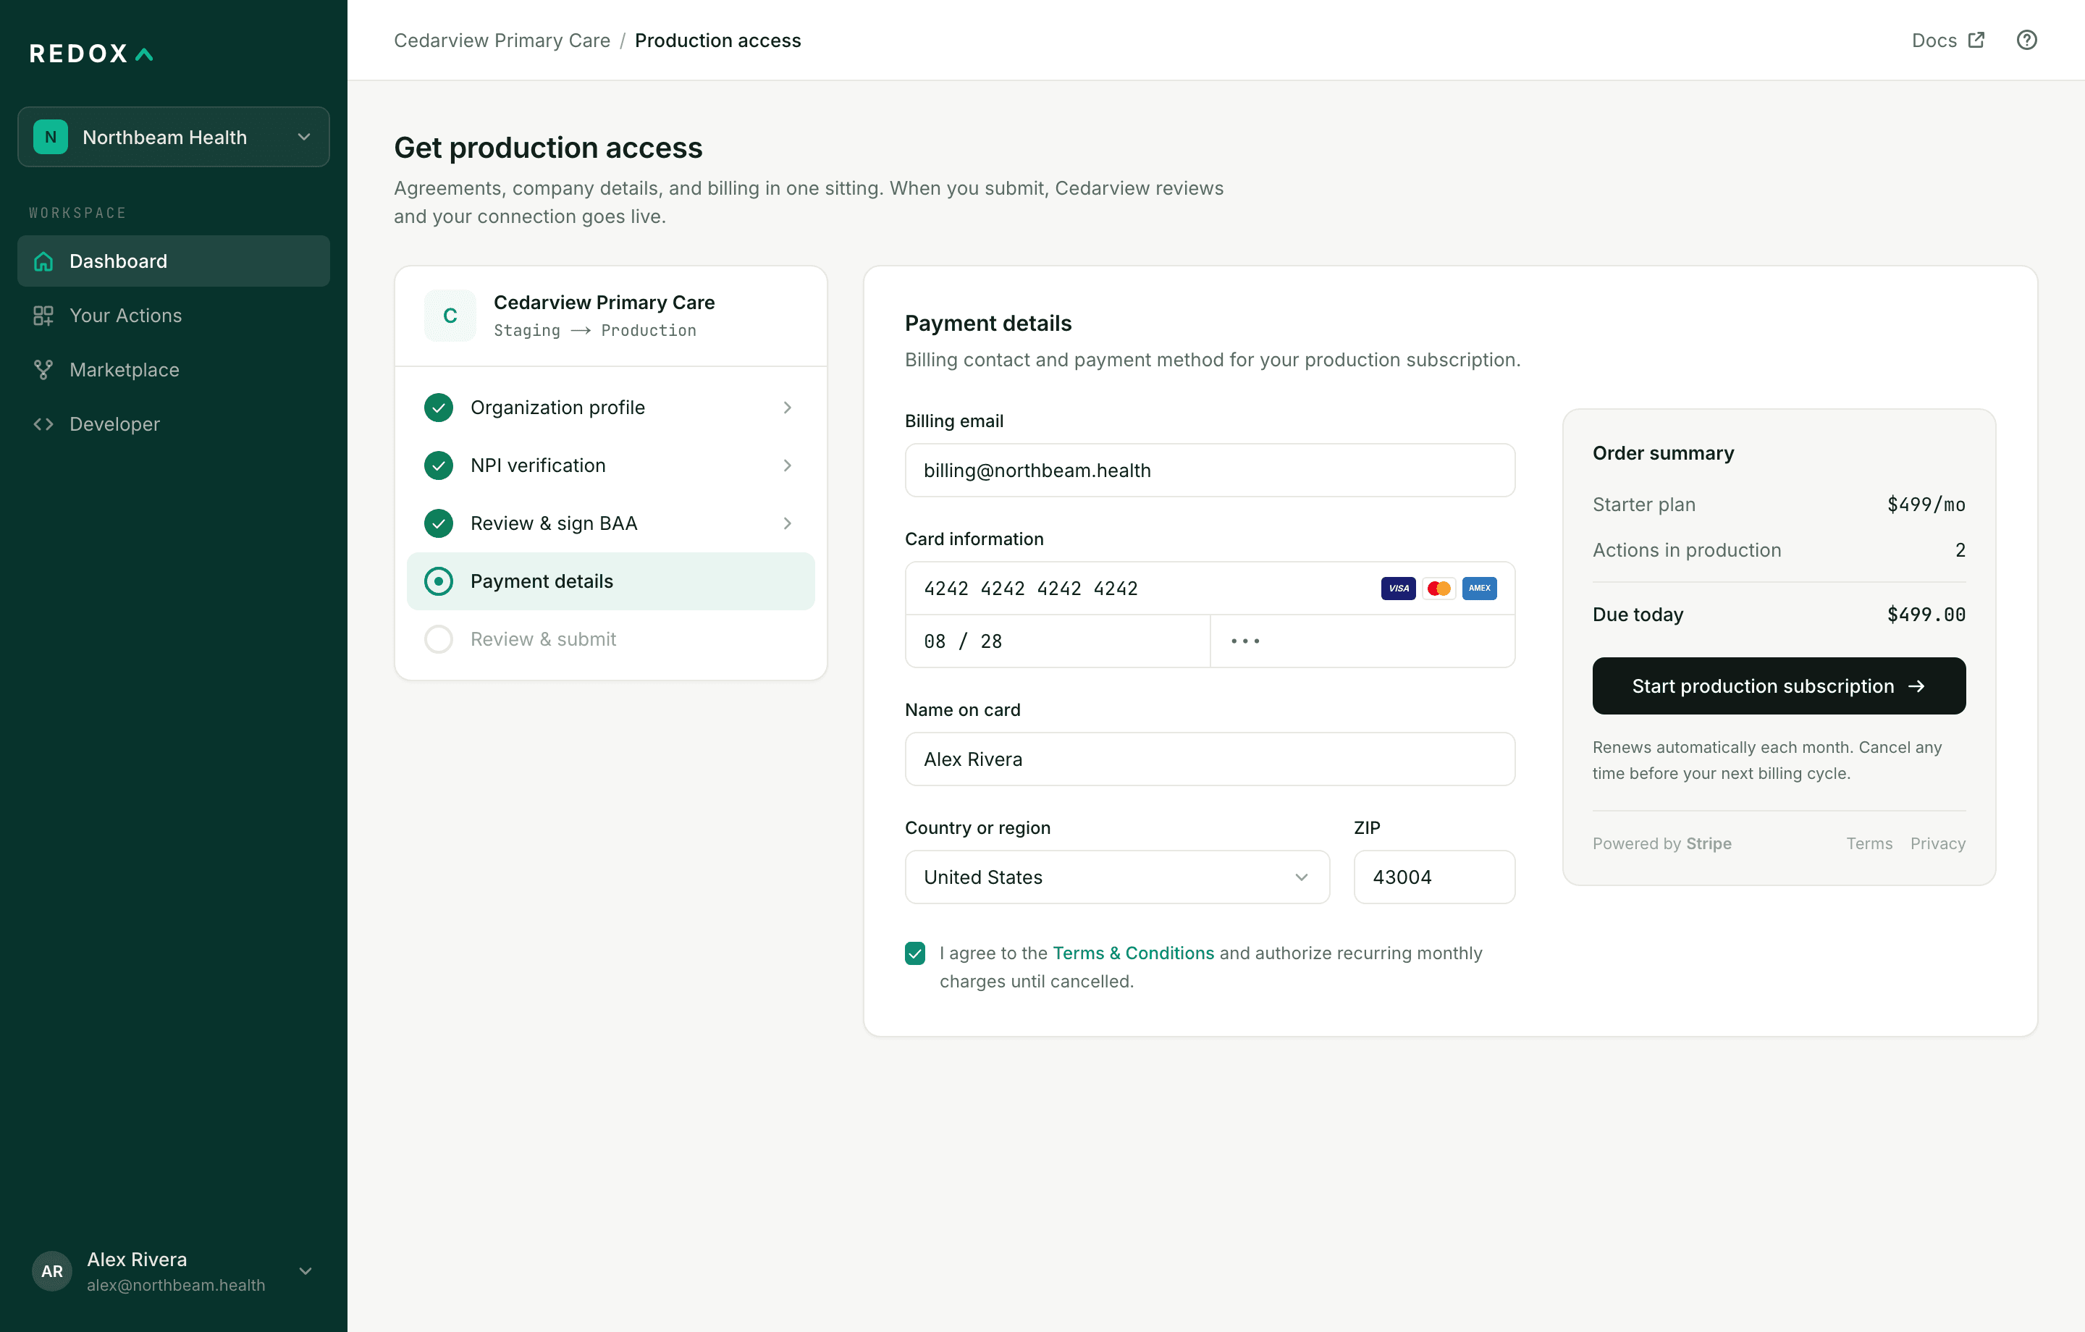Open the Terms & Conditions link

click(1134, 953)
